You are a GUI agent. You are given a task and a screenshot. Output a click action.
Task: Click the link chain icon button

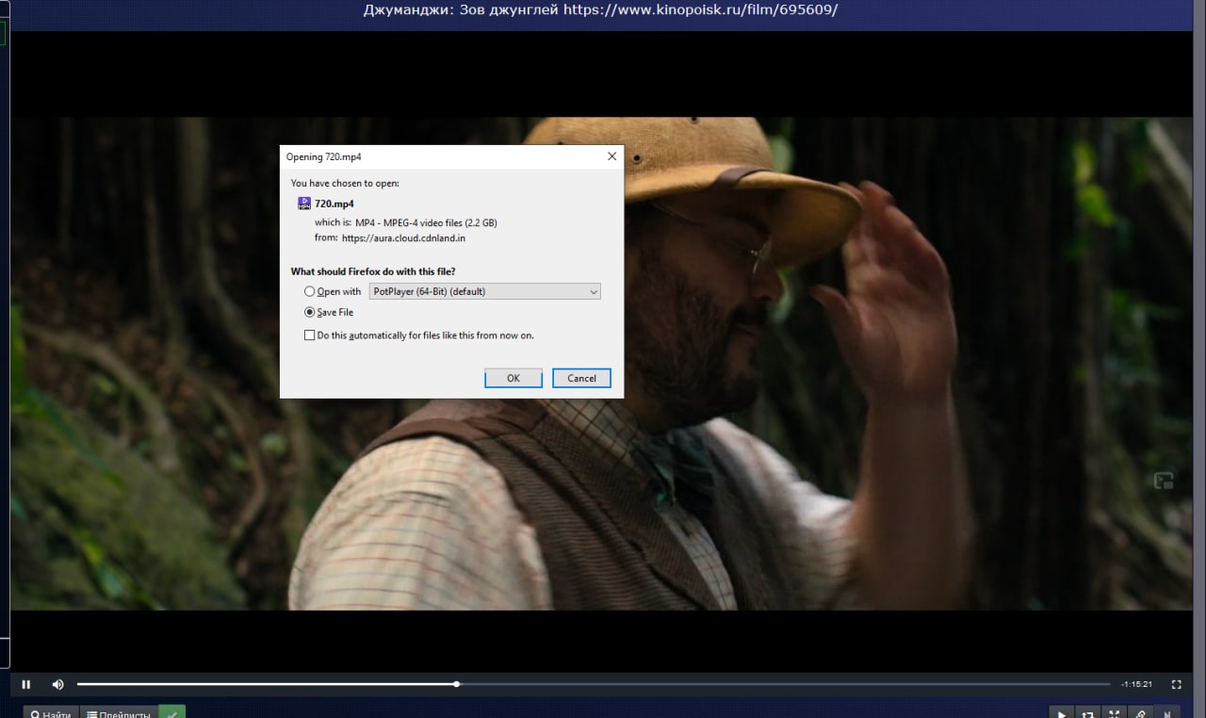tap(1140, 713)
